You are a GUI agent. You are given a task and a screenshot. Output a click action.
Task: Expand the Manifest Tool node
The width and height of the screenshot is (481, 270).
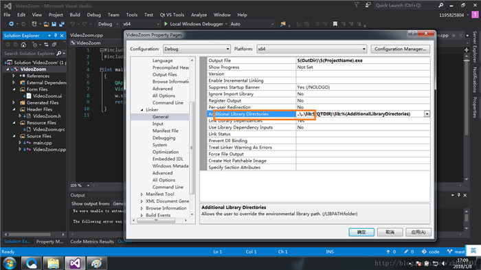pyautogui.click(x=142, y=194)
